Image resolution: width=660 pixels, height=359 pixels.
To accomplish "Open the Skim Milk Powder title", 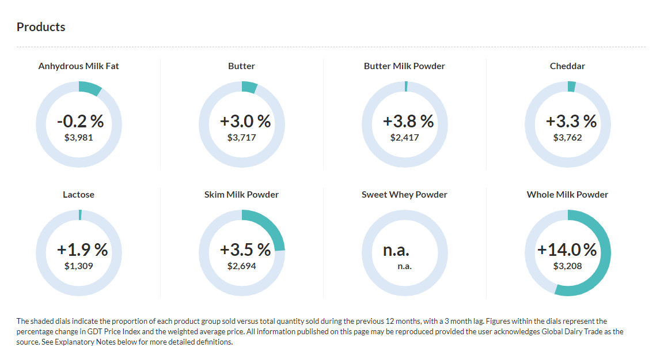I will pos(242,195).
